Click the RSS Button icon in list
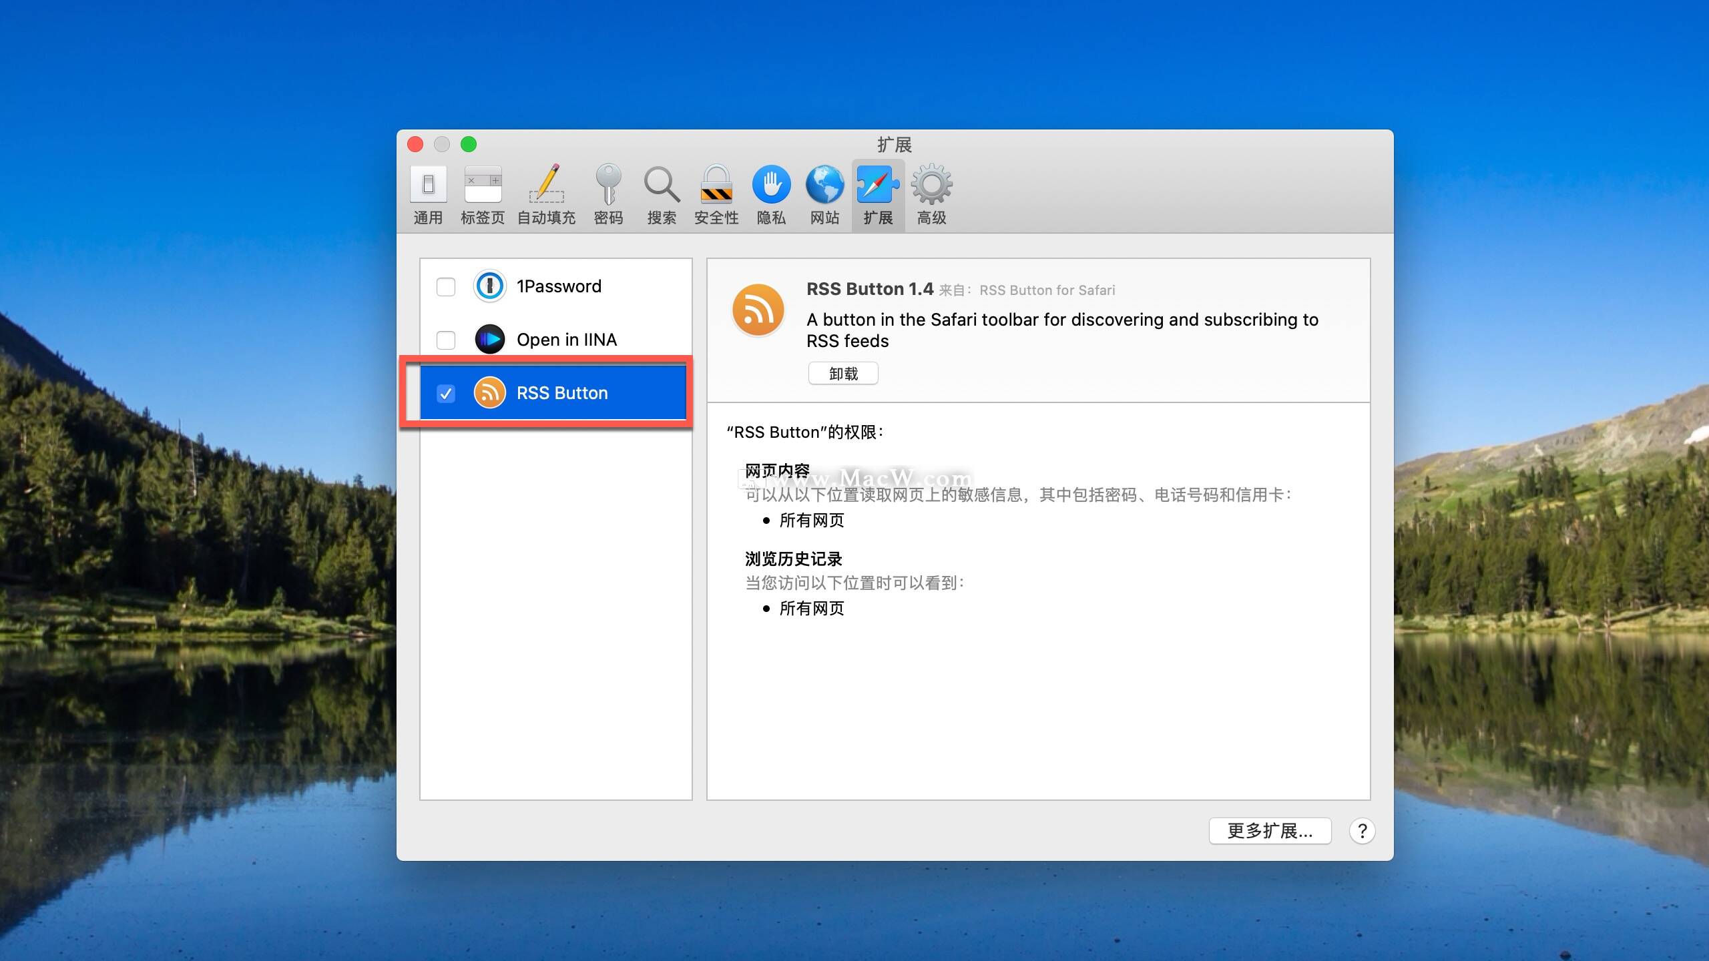1709x961 pixels. (489, 393)
